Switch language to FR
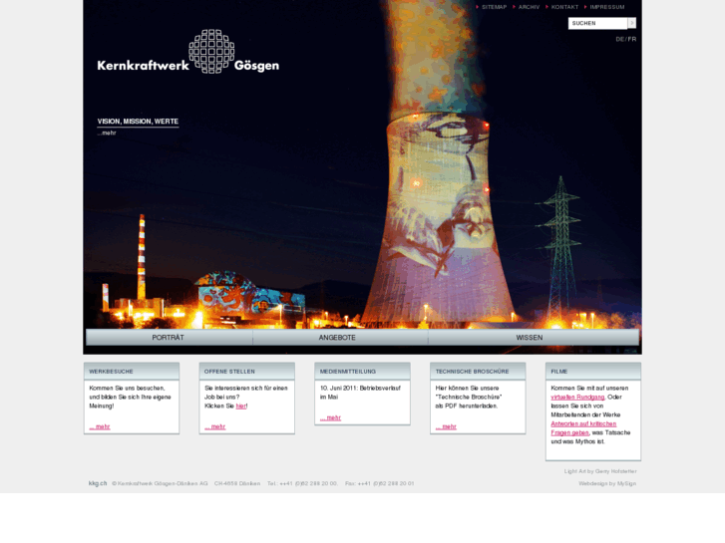 (x=632, y=39)
